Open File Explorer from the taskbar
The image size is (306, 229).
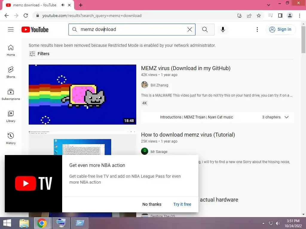(24, 223)
